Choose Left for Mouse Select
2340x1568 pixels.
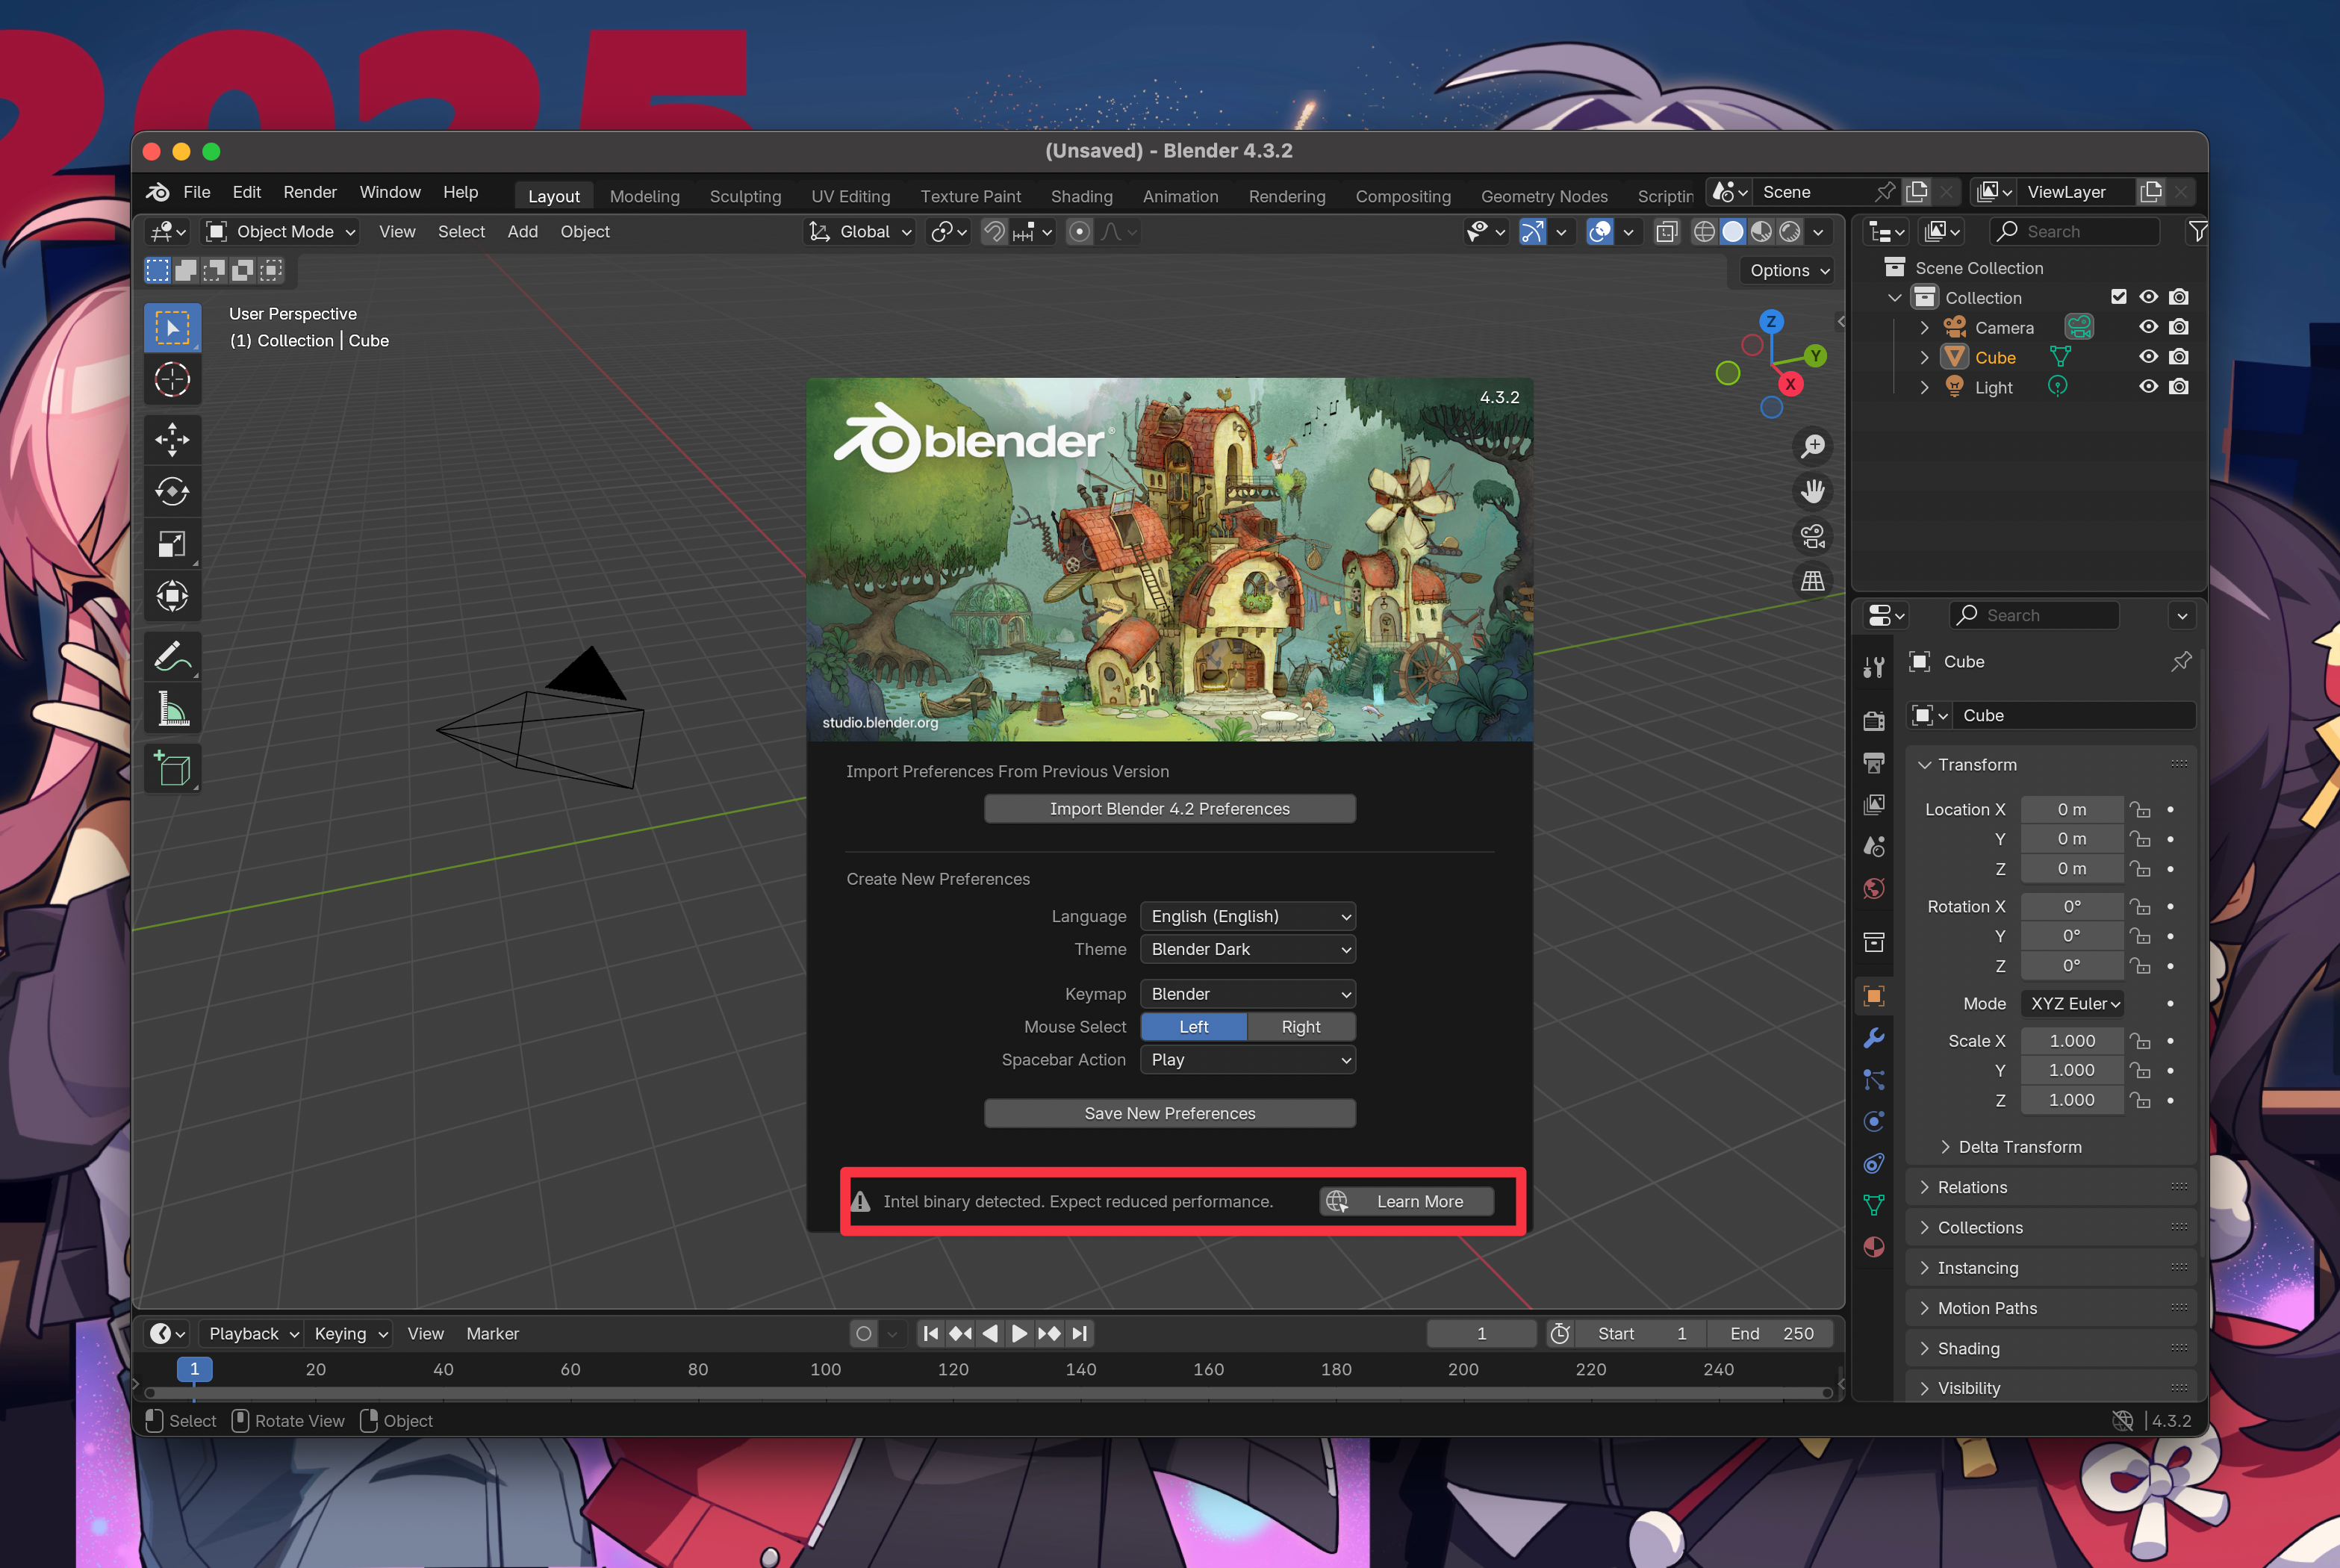(1193, 1027)
